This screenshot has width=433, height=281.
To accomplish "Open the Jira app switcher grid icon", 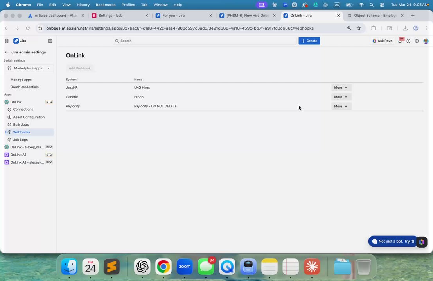I will pos(7,41).
